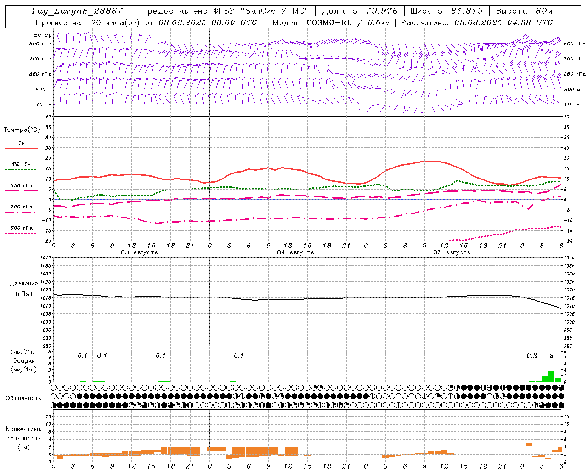Viewport: 588px width, 470px height.
Task: Click the tallest green precipitation bar
Action: 551,376
